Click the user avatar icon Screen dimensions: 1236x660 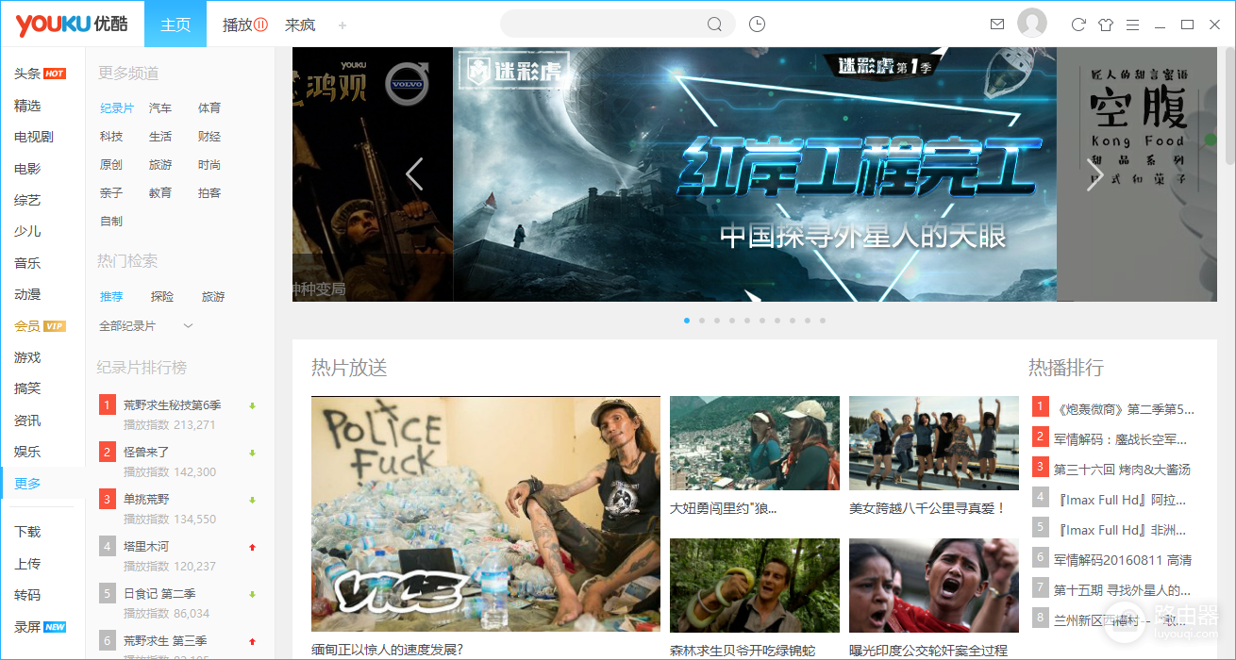click(1032, 24)
